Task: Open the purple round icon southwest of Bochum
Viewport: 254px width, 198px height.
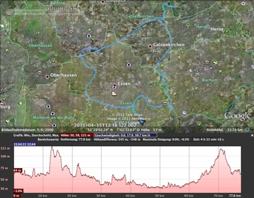Action: pyautogui.click(x=184, y=112)
